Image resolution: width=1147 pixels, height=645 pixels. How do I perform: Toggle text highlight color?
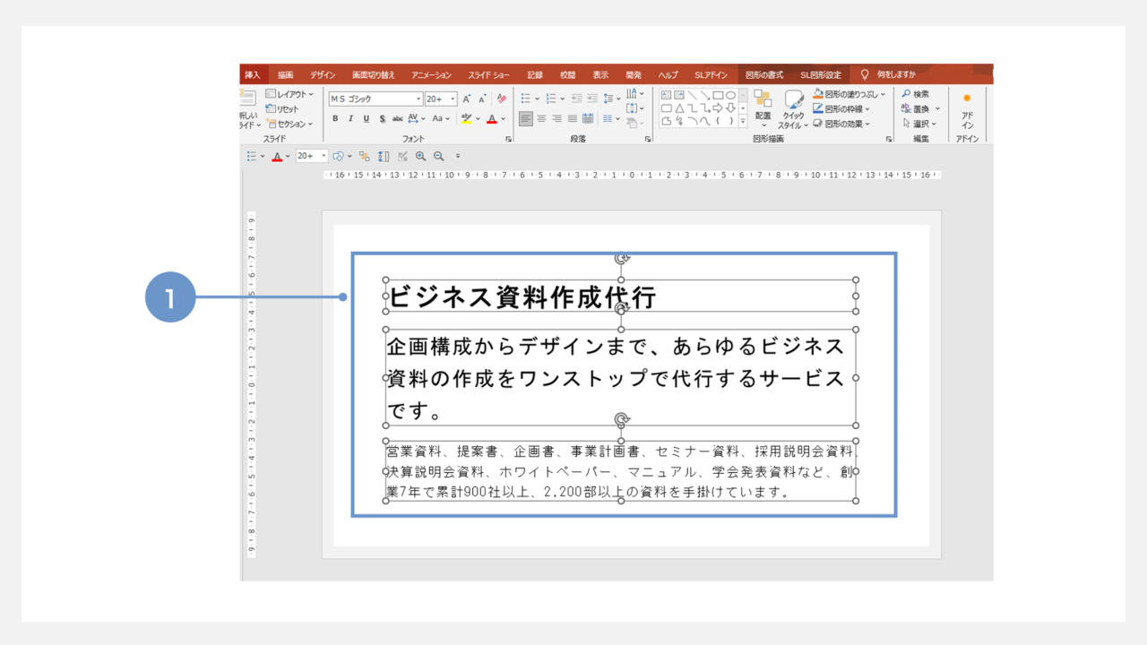click(467, 118)
